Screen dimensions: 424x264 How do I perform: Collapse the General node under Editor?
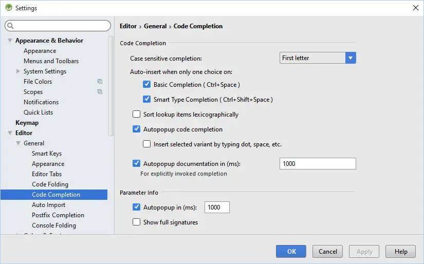point(19,143)
